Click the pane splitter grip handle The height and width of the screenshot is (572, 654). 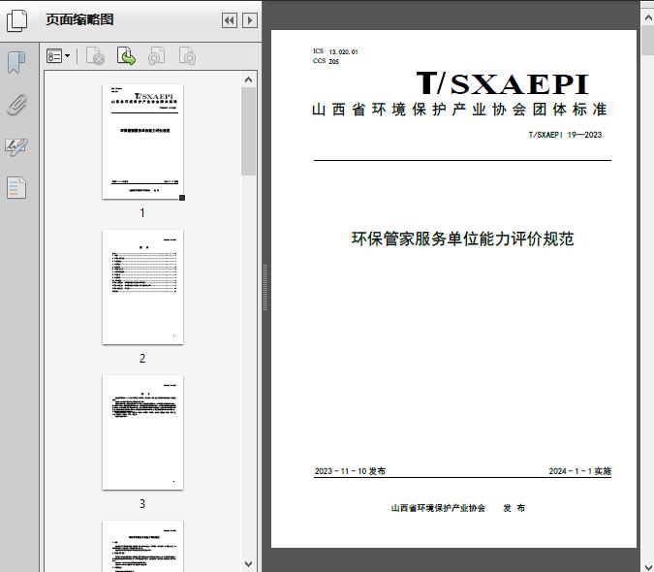265,288
